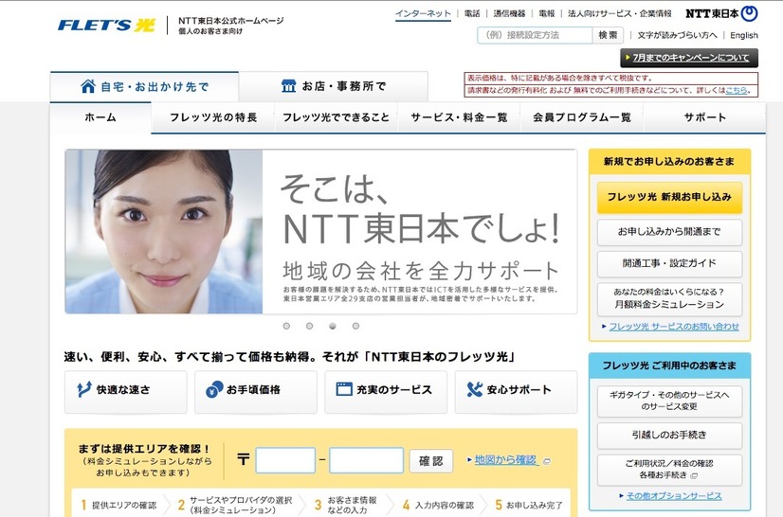Open the サポート tab
783x517 pixels.
pos(704,117)
